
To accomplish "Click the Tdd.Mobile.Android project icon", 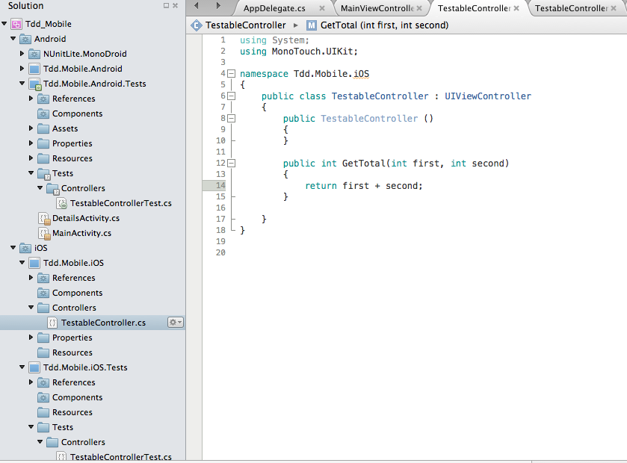I will pyautogui.click(x=34, y=69).
